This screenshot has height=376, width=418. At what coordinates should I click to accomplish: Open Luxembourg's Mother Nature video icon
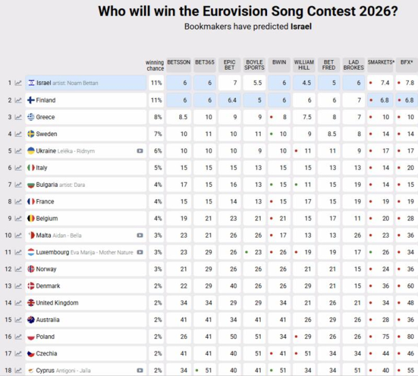point(140,253)
